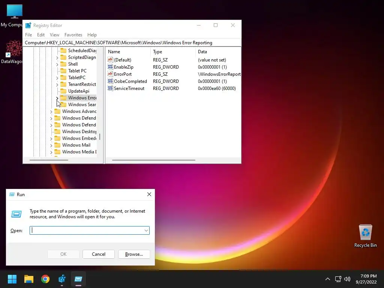
Task: Select the Windows Sear folder icon
Action: click(63, 105)
